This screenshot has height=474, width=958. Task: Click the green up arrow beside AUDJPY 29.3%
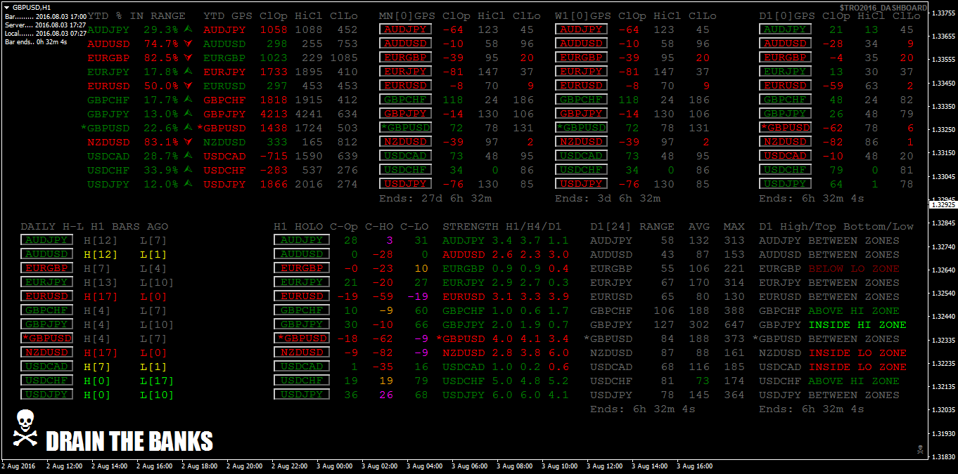[x=188, y=29]
